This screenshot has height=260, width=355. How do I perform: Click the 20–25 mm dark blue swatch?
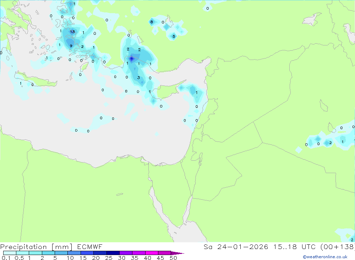coord(100,253)
